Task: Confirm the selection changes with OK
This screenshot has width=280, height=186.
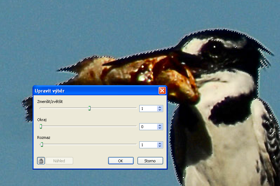Action: 121,161
